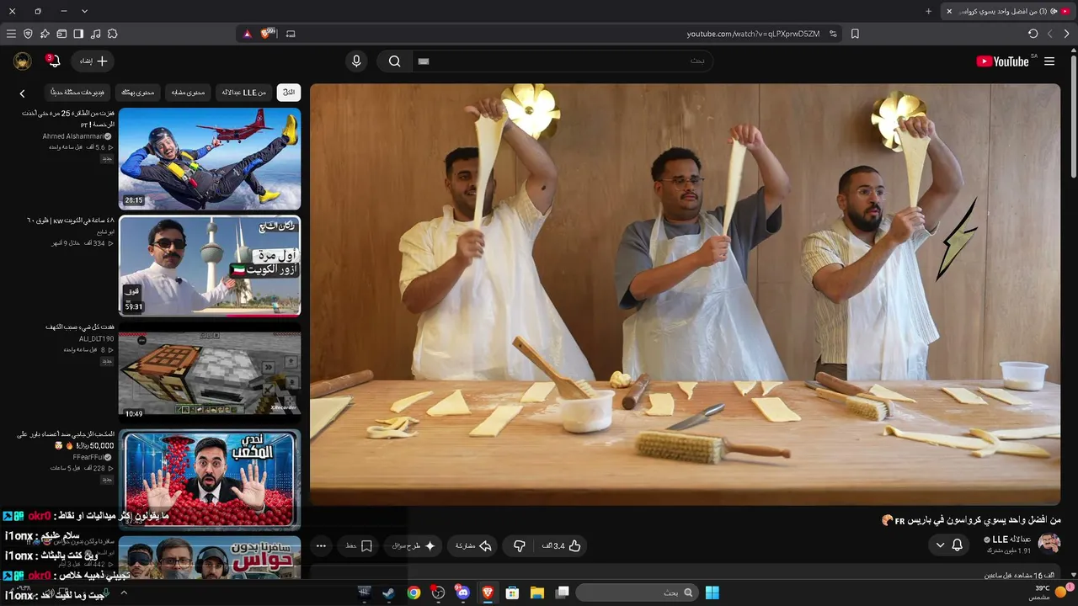Select the 'محتوى بهمّك' filter chip
This screenshot has width=1078, height=606.
pyautogui.click(x=137, y=93)
